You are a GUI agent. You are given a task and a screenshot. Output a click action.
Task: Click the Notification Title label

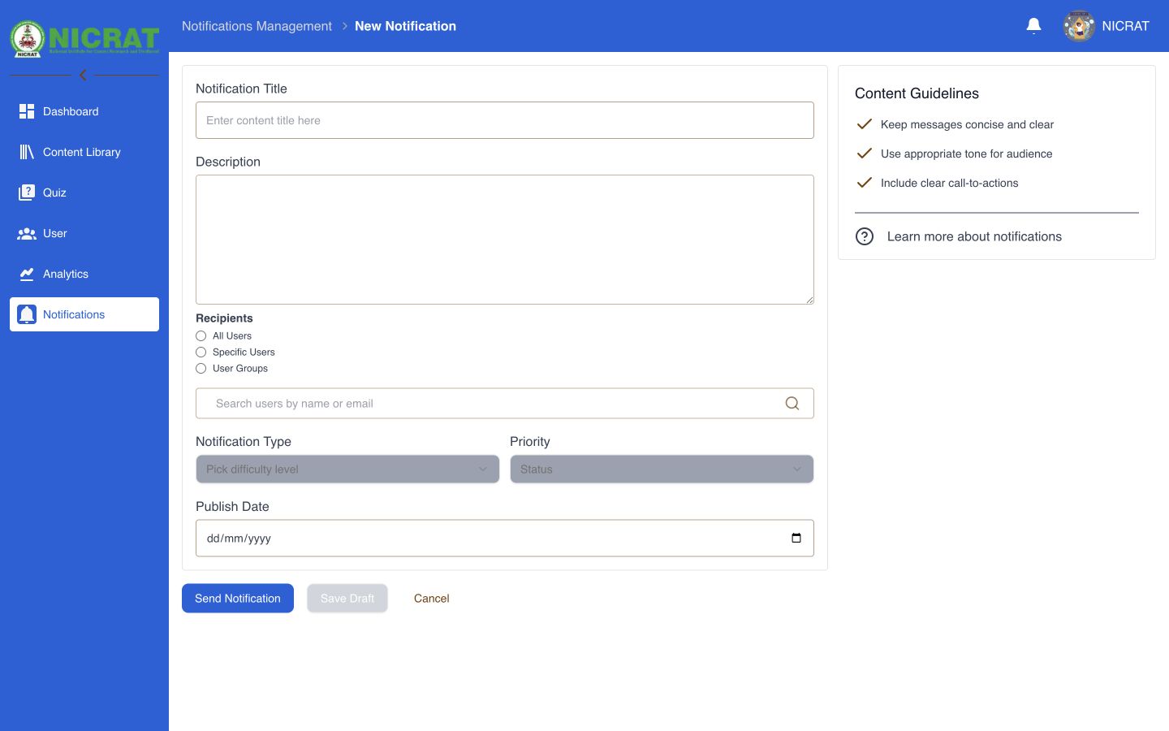coord(241,89)
